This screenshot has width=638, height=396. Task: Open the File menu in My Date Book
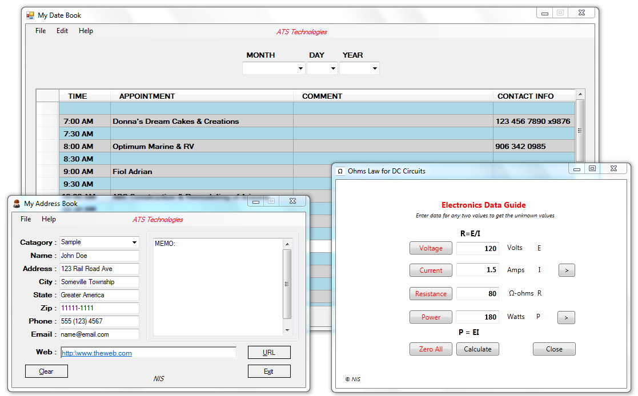point(41,31)
